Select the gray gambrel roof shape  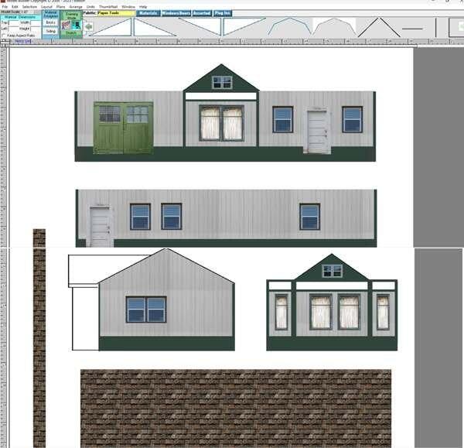[x=333, y=26]
